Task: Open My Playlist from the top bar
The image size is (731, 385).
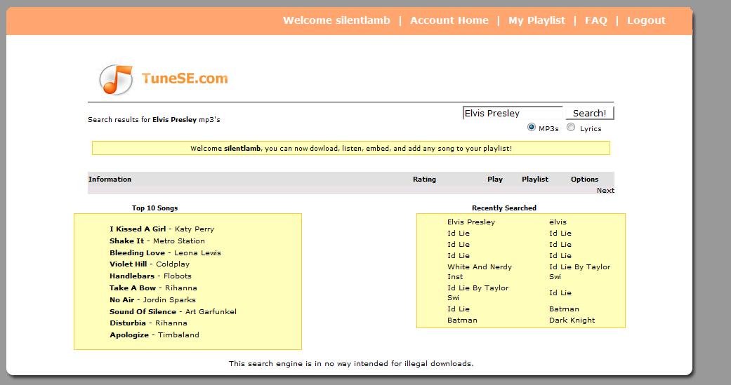Action: 536,20
